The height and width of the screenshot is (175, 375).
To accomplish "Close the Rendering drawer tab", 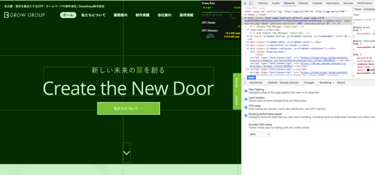I will (x=333, y=83).
